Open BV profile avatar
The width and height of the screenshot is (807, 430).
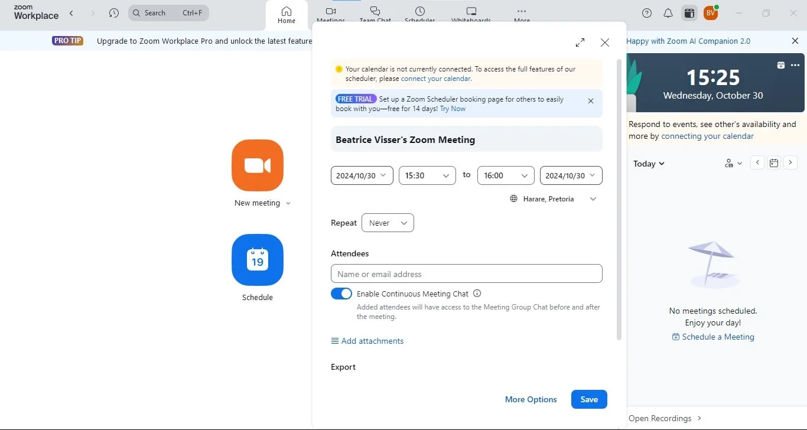tap(711, 13)
